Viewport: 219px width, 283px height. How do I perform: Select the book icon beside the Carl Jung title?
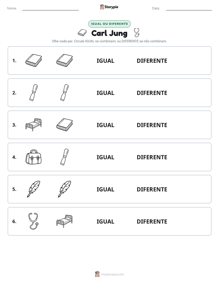[82, 33]
